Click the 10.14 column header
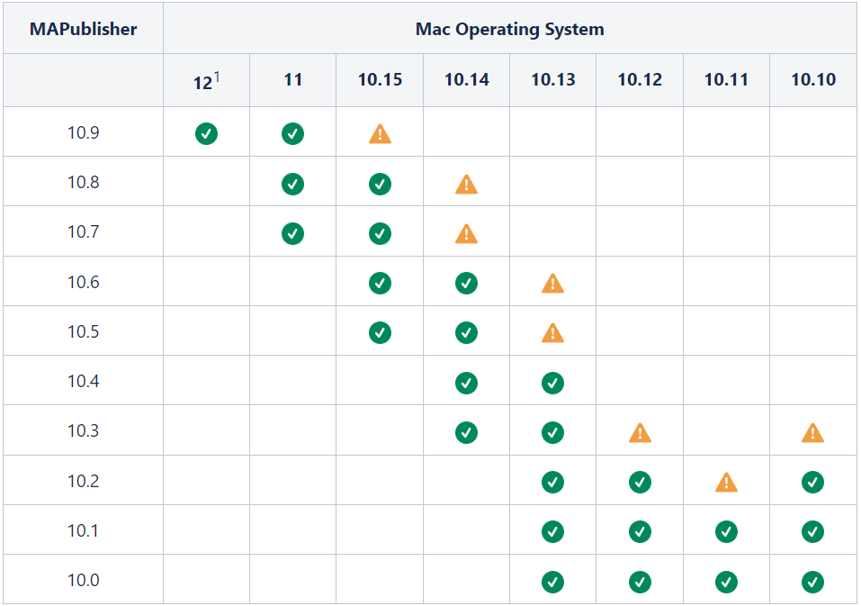The image size is (861, 606). pyautogui.click(x=466, y=79)
